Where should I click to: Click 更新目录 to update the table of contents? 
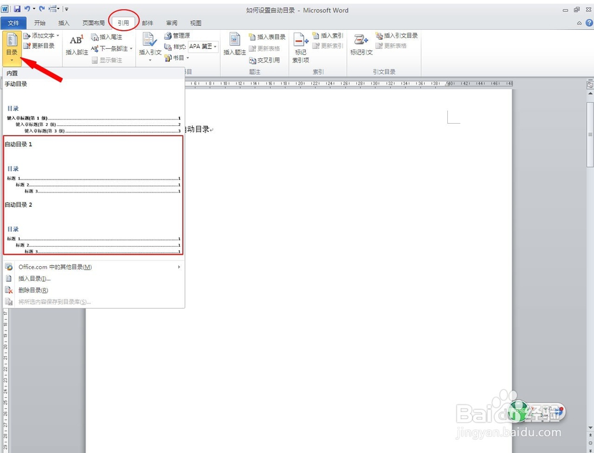(39, 46)
